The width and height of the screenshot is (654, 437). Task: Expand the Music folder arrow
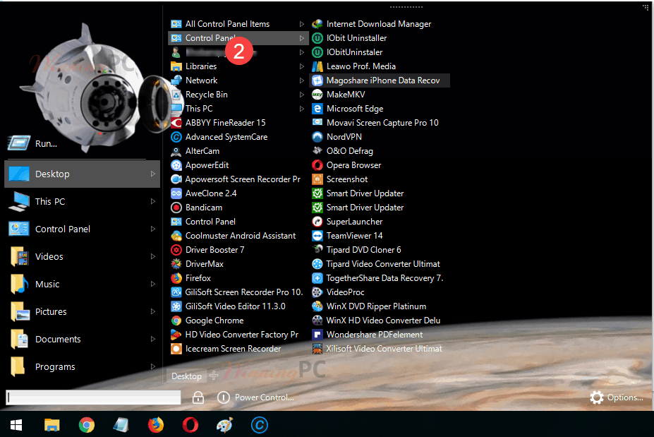click(x=153, y=284)
